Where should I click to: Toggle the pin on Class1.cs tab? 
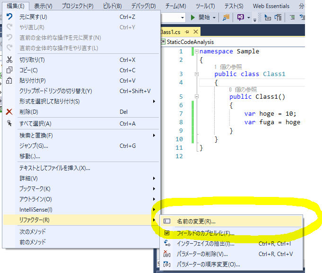point(187,32)
